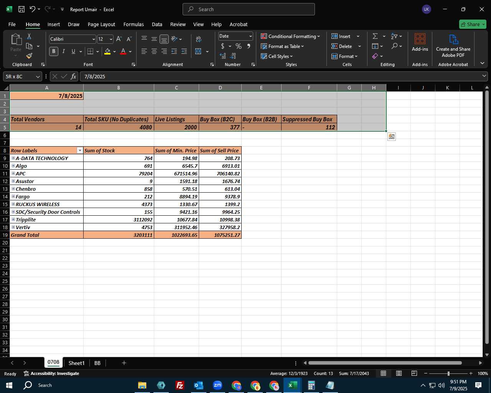Toggle Underline formatting

[73, 51]
